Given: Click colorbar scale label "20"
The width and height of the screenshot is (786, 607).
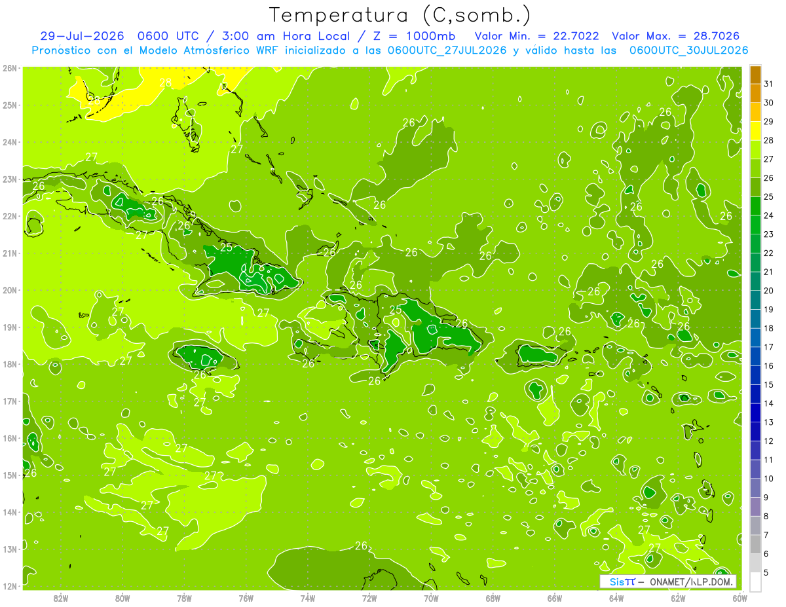Looking at the screenshot, I should pyautogui.click(x=768, y=291).
